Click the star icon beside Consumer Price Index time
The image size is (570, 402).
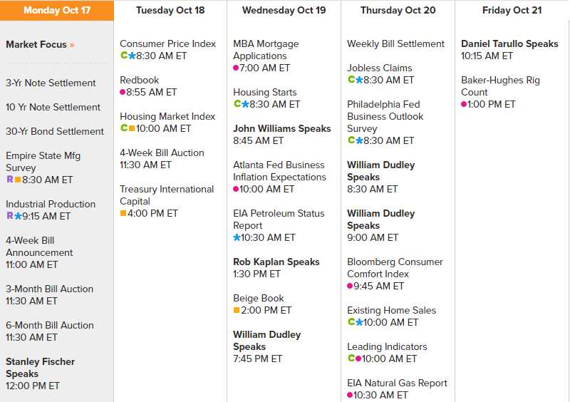(x=132, y=56)
